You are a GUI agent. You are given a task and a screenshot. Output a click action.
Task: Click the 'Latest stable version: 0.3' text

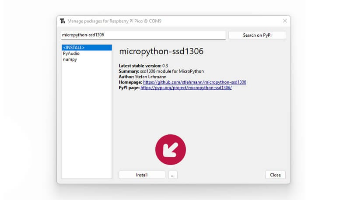tap(143, 66)
